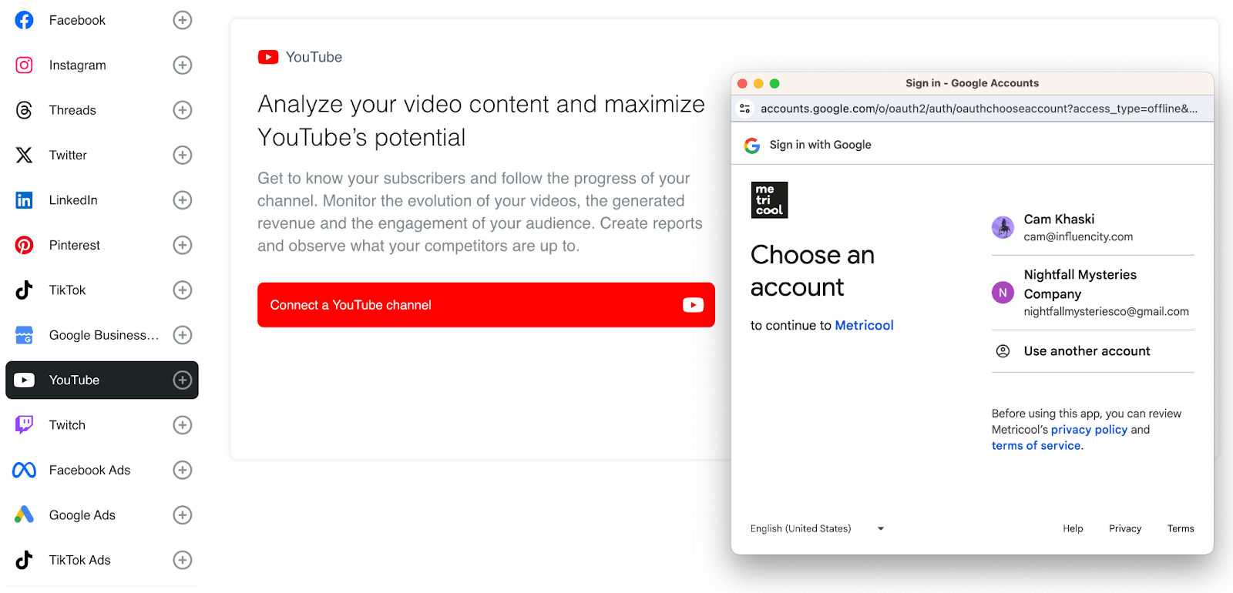The height and width of the screenshot is (593, 1233).
Task: Click the Metricool link in sign-in dialog
Action: coord(864,325)
